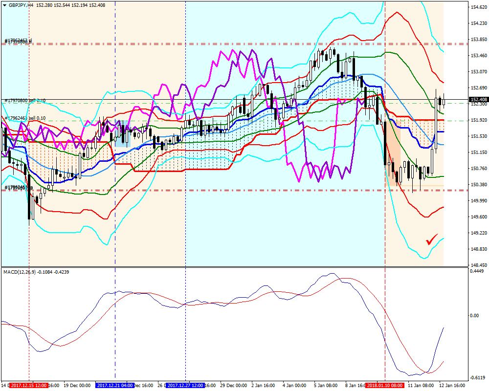
Task: Click the red 2018.01.10 08:00 date marker
Action: point(385,386)
